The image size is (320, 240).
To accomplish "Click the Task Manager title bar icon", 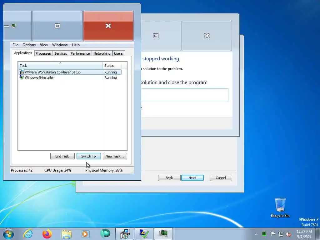I will (x=14, y=26).
